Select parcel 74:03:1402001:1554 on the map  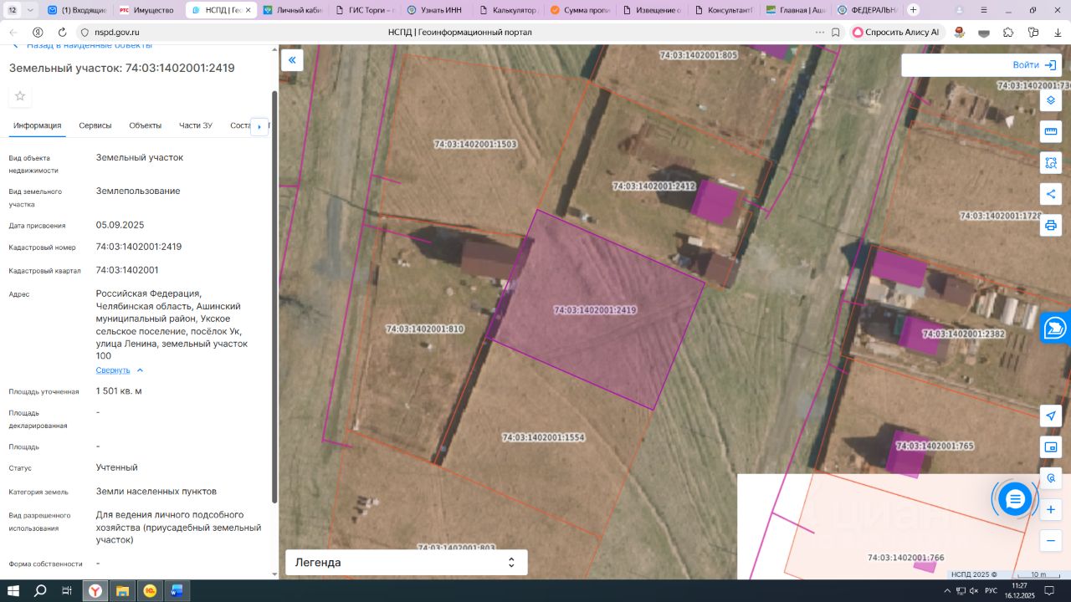[x=543, y=437]
